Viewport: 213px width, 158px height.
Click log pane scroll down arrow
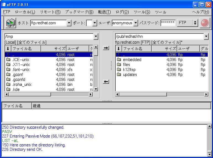pyautogui.click(x=209, y=154)
